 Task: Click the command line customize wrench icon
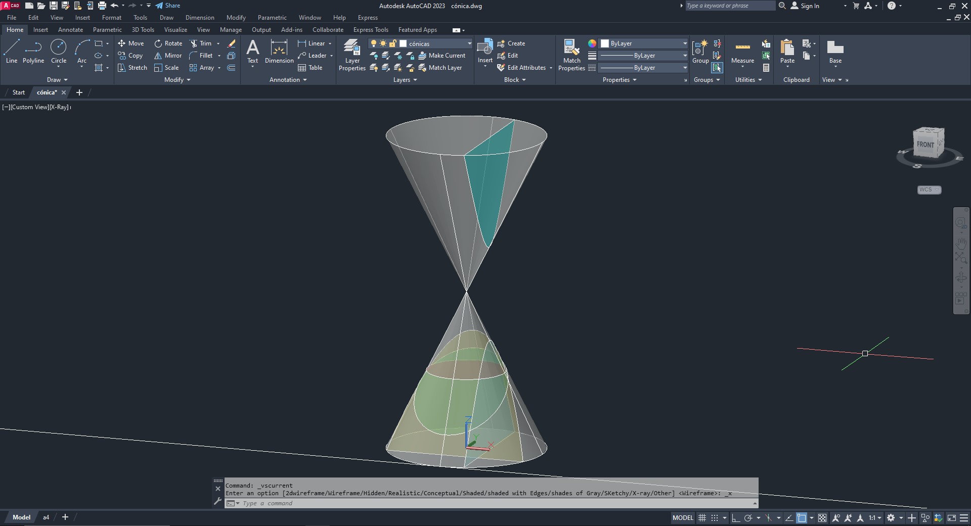coord(218,501)
